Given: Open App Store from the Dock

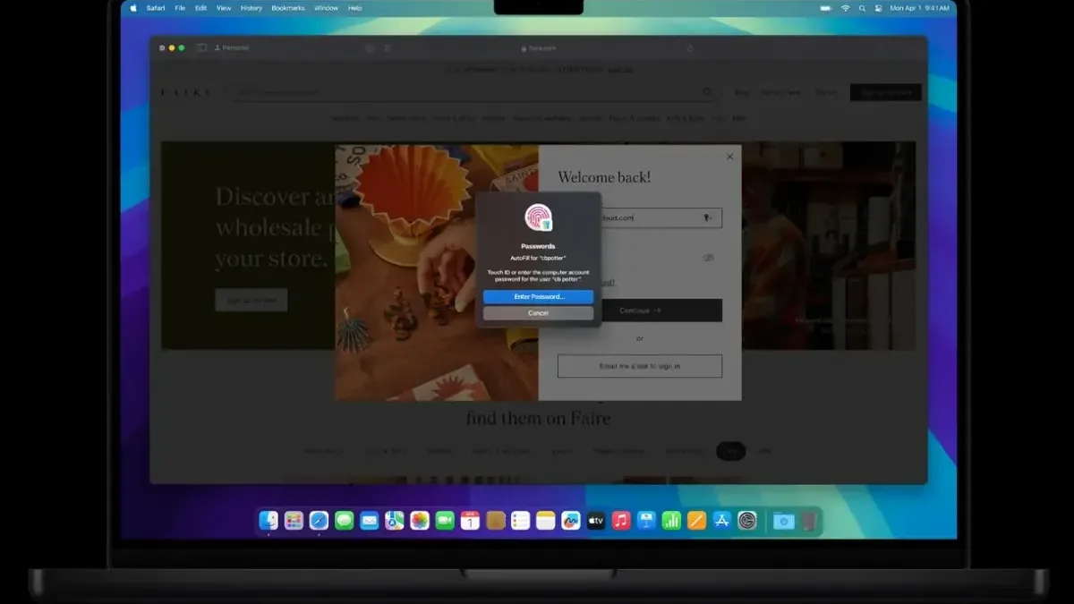Looking at the screenshot, I should tap(721, 520).
